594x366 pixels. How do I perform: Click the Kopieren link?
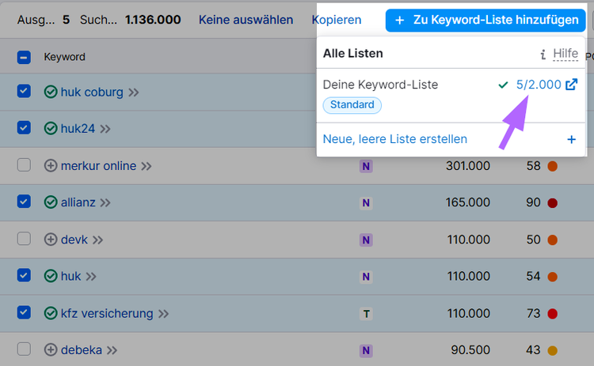[x=337, y=20]
